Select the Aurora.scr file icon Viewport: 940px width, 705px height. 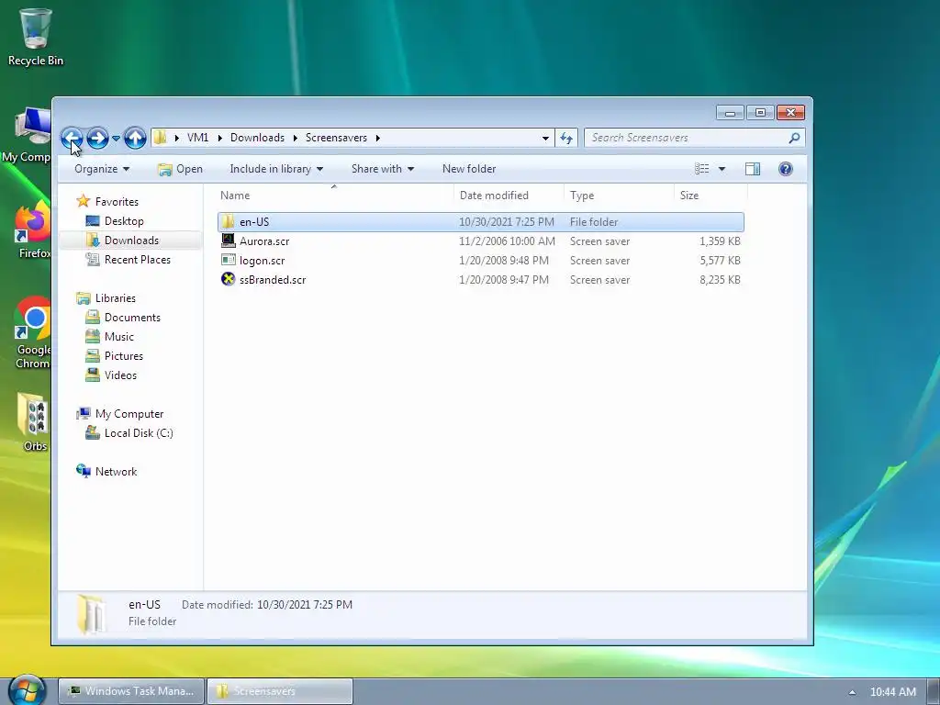click(228, 241)
